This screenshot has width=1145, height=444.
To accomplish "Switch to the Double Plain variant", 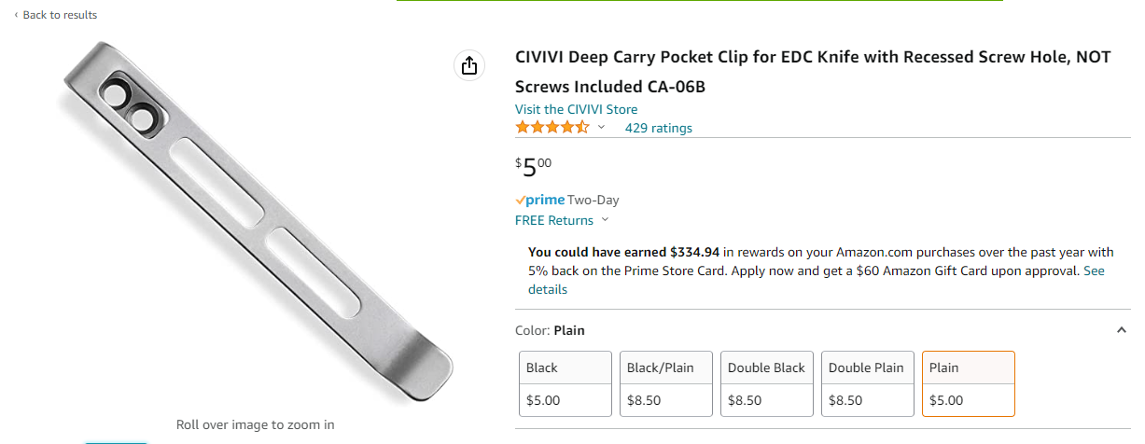I will 868,383.
